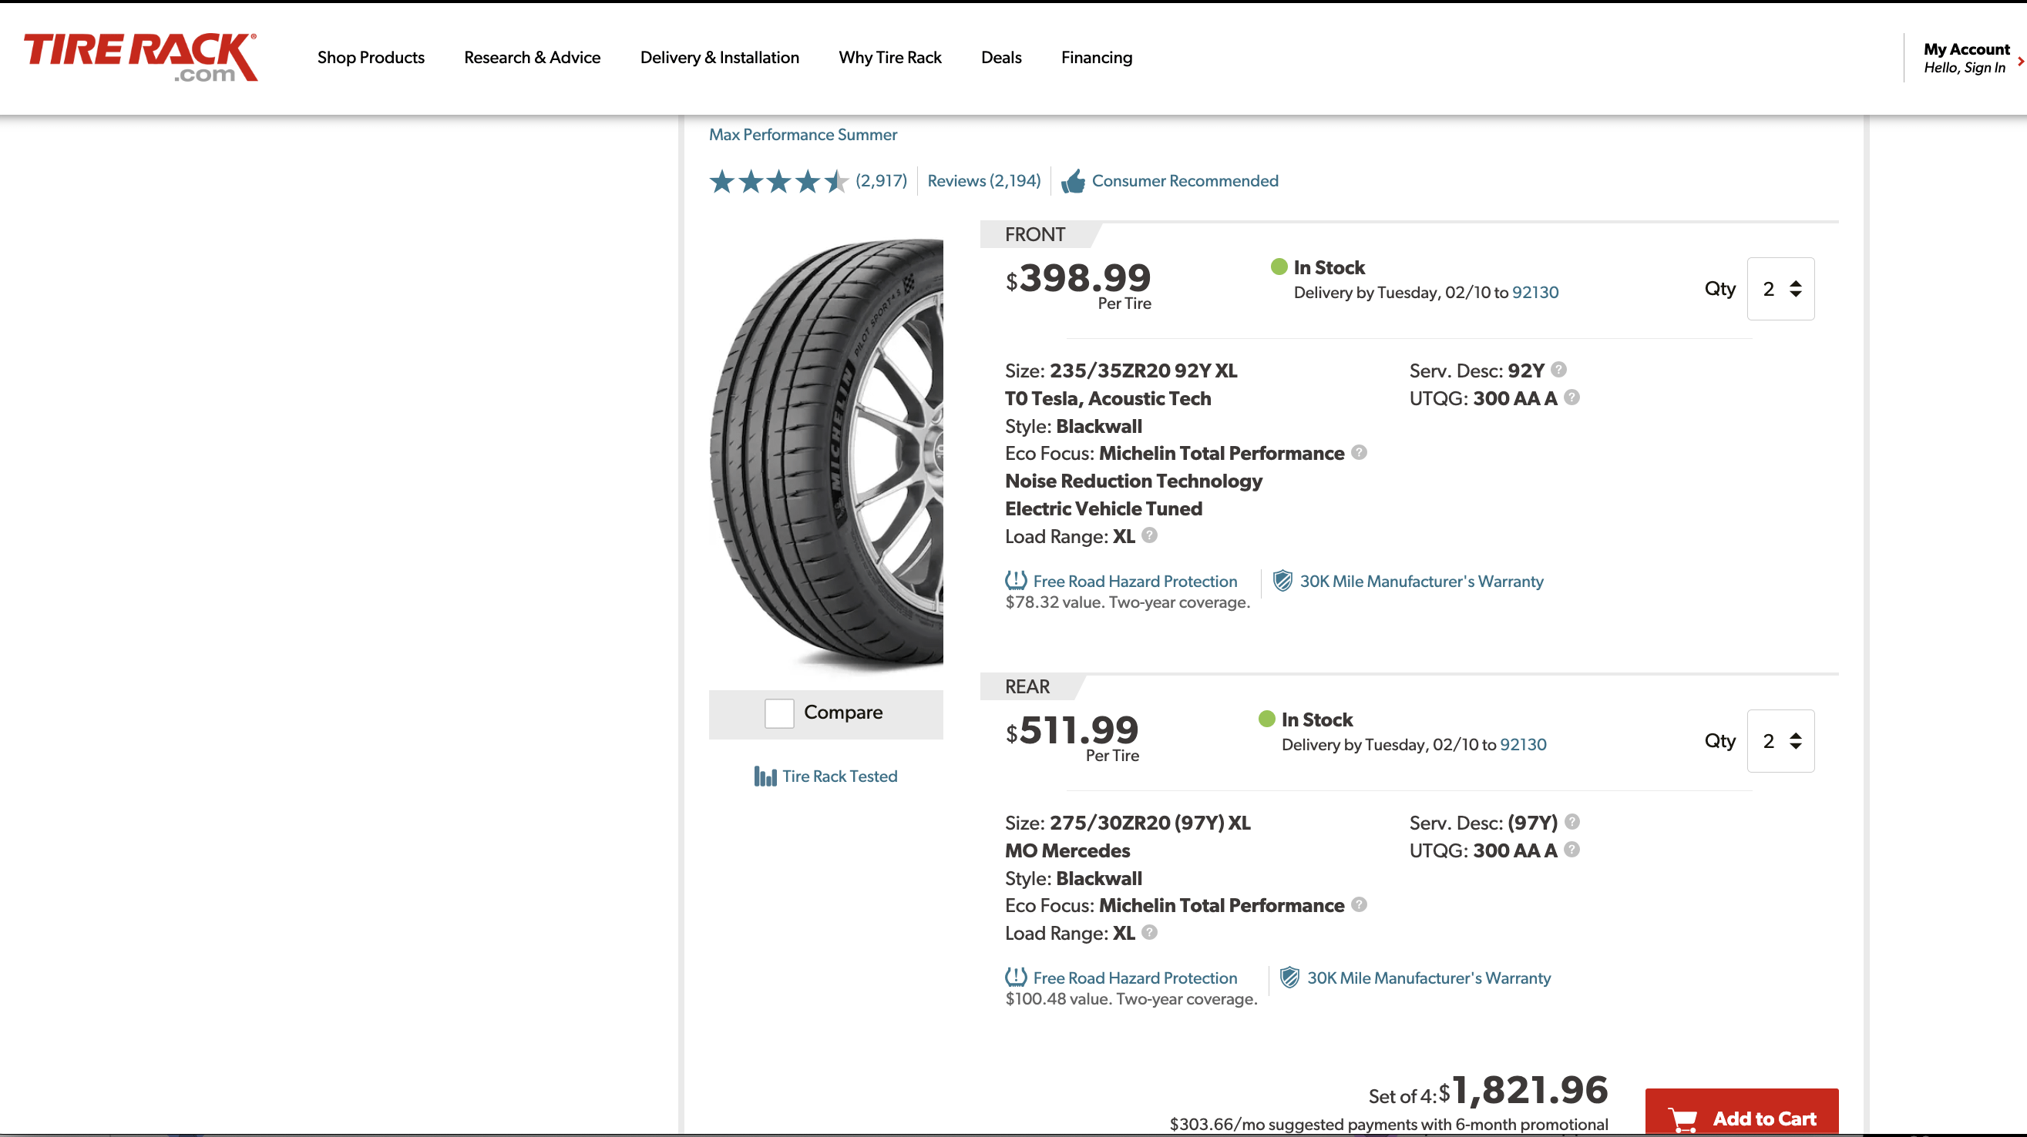Click the Tire Rack Tested chart icon
This screenshot has height=1137, width=2027.
765,776
